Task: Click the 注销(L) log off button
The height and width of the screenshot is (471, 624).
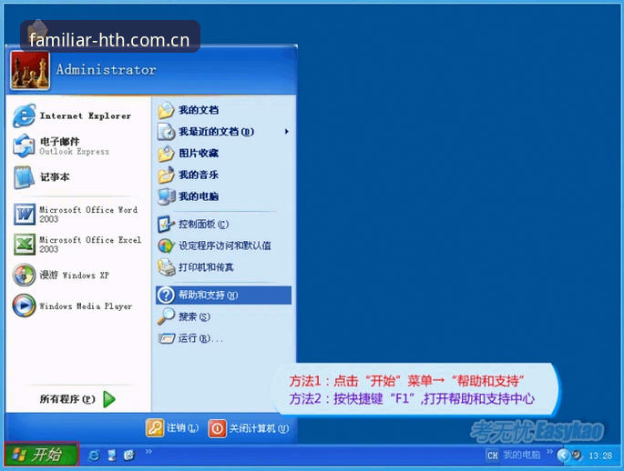Action: click(x=173, y=428)
